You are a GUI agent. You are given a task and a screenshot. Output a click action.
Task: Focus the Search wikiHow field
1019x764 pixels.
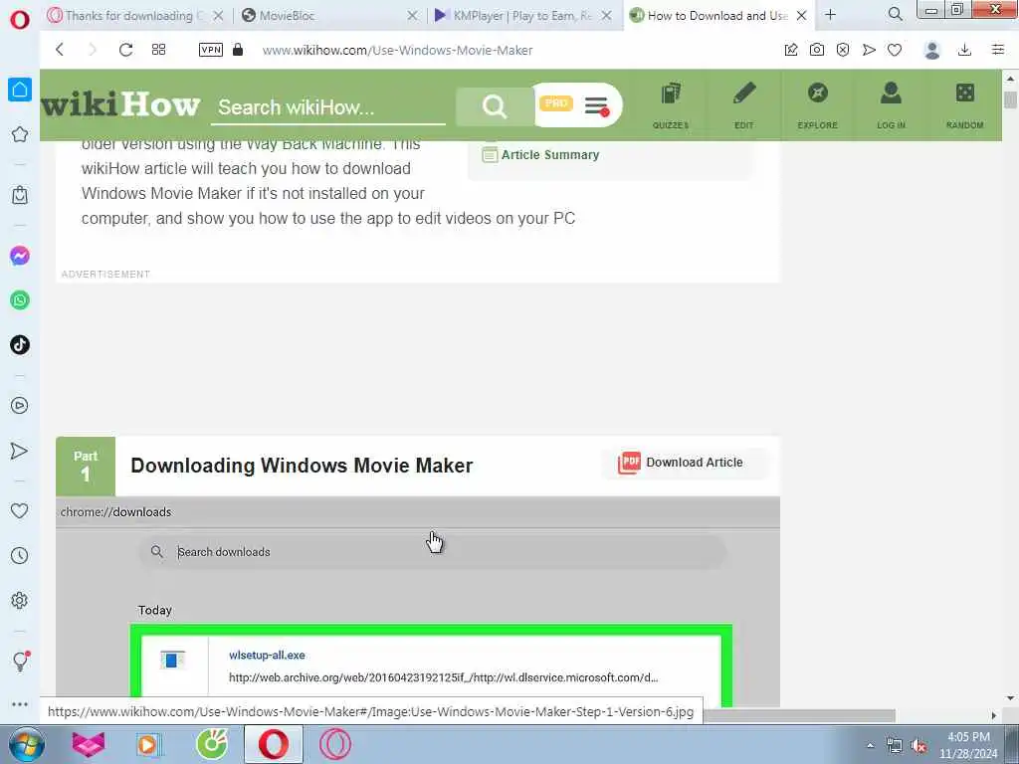coord(328,107)
